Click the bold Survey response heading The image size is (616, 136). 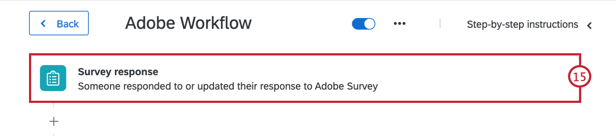point(118,72)
